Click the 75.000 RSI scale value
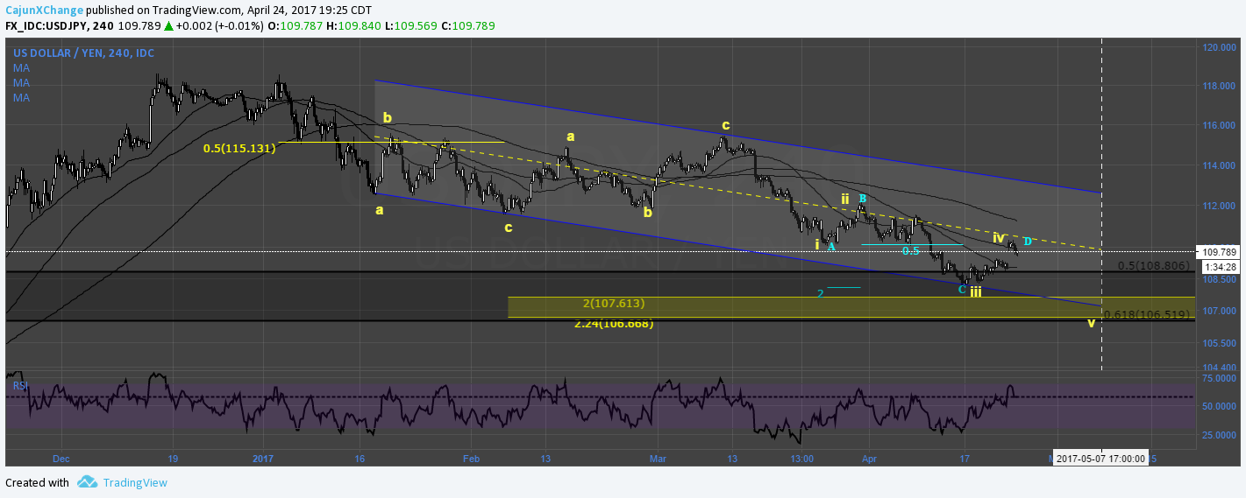This screenshot has height=498, width=1246. pyautogui.click(x=1220, y=378)
